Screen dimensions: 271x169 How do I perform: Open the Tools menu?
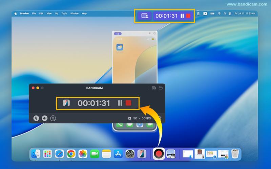(64, 14)
